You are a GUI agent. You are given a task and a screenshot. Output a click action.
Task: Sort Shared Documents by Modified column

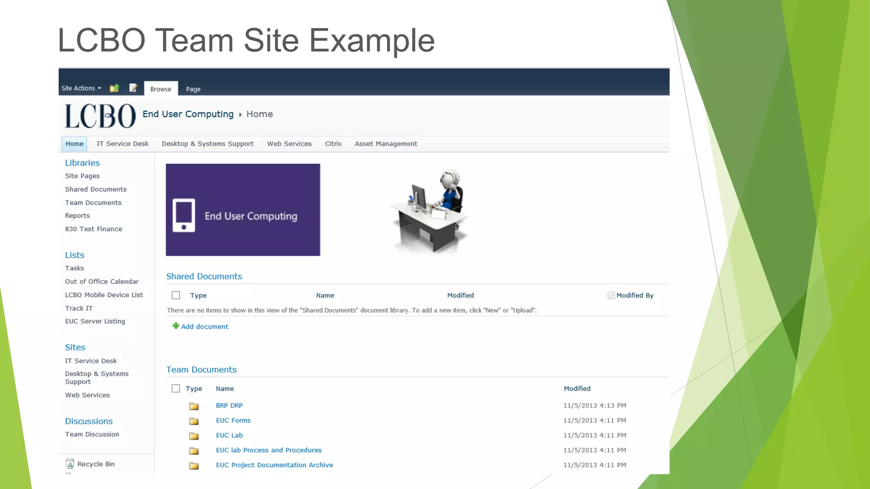(x=460, y=295)
